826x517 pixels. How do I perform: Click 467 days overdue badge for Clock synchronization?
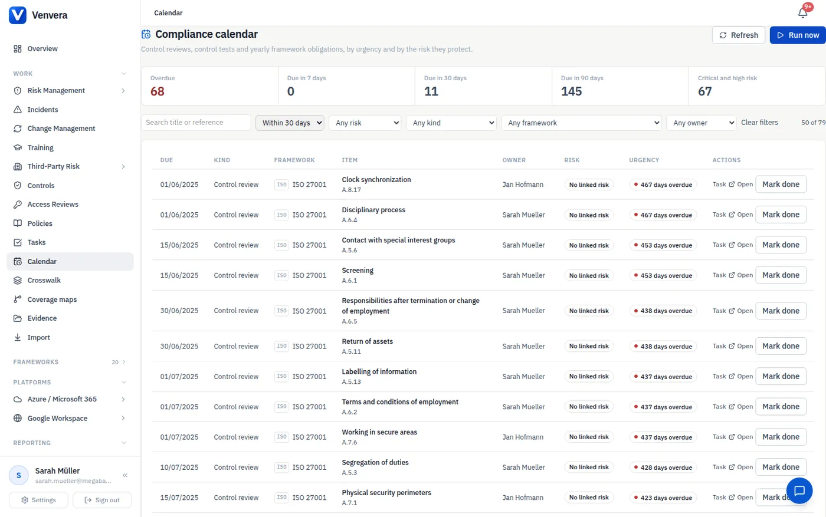(x=663, y=185)
